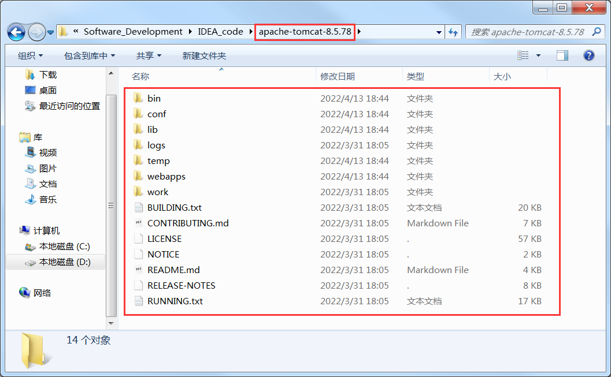This screenshot has height=377, width=611.
Task: Select the conf folder name
Action: (x=157, y=114)
